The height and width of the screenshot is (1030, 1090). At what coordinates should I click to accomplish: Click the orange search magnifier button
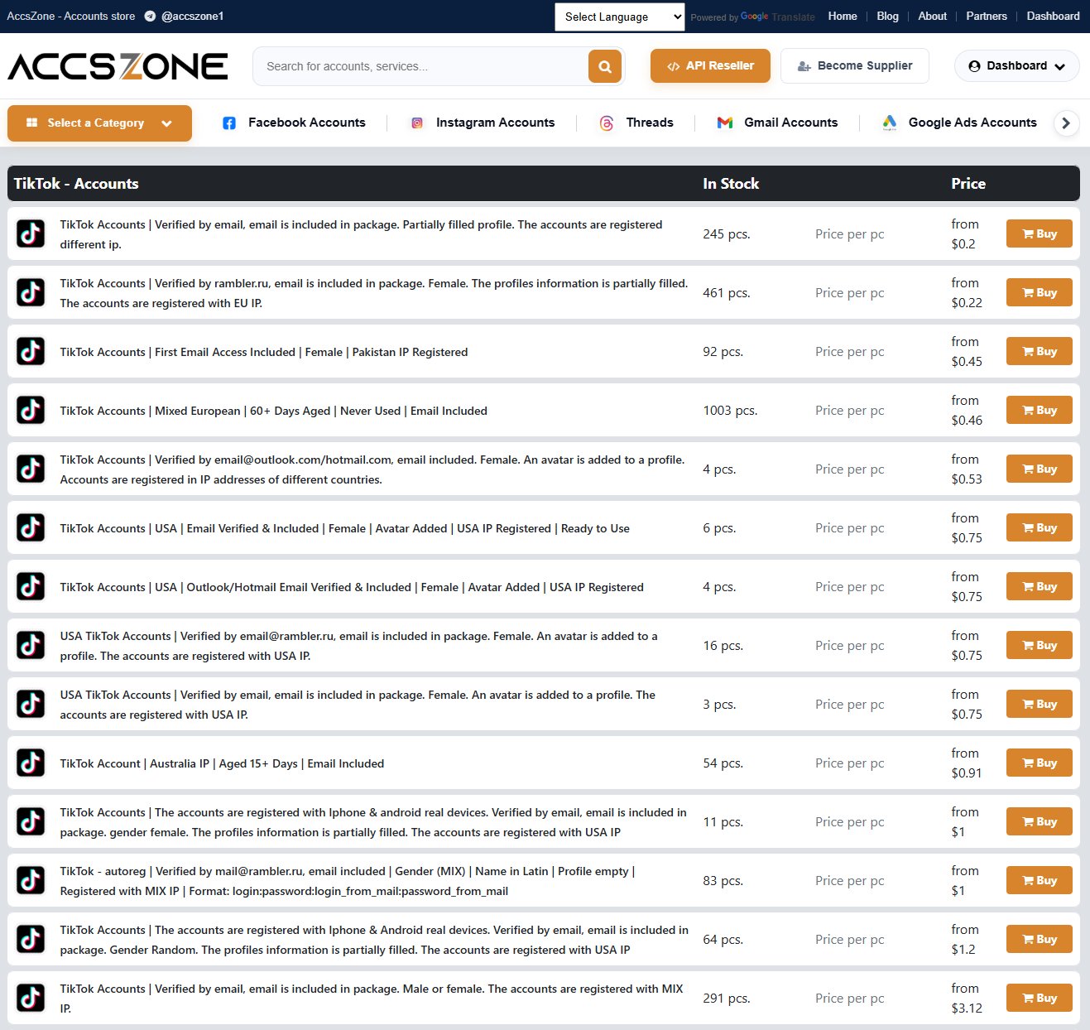605,66
